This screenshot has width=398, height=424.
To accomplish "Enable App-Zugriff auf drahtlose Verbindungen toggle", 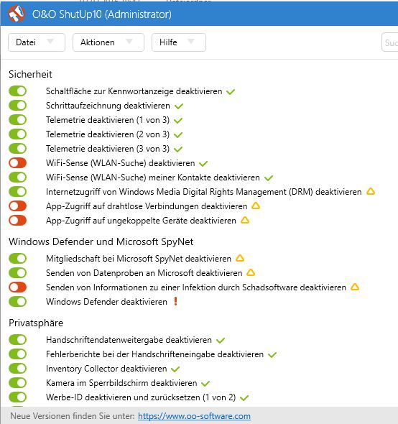I will [x=17, y=206].
